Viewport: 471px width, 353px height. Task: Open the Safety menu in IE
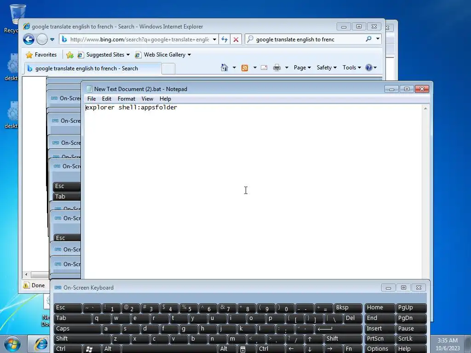(x=327, y=68)
